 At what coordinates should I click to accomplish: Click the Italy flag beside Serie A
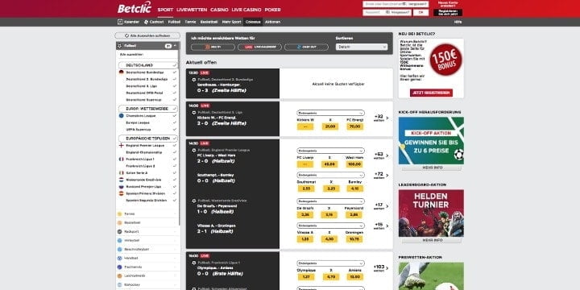pyautogui.click(x=121, y=172)
